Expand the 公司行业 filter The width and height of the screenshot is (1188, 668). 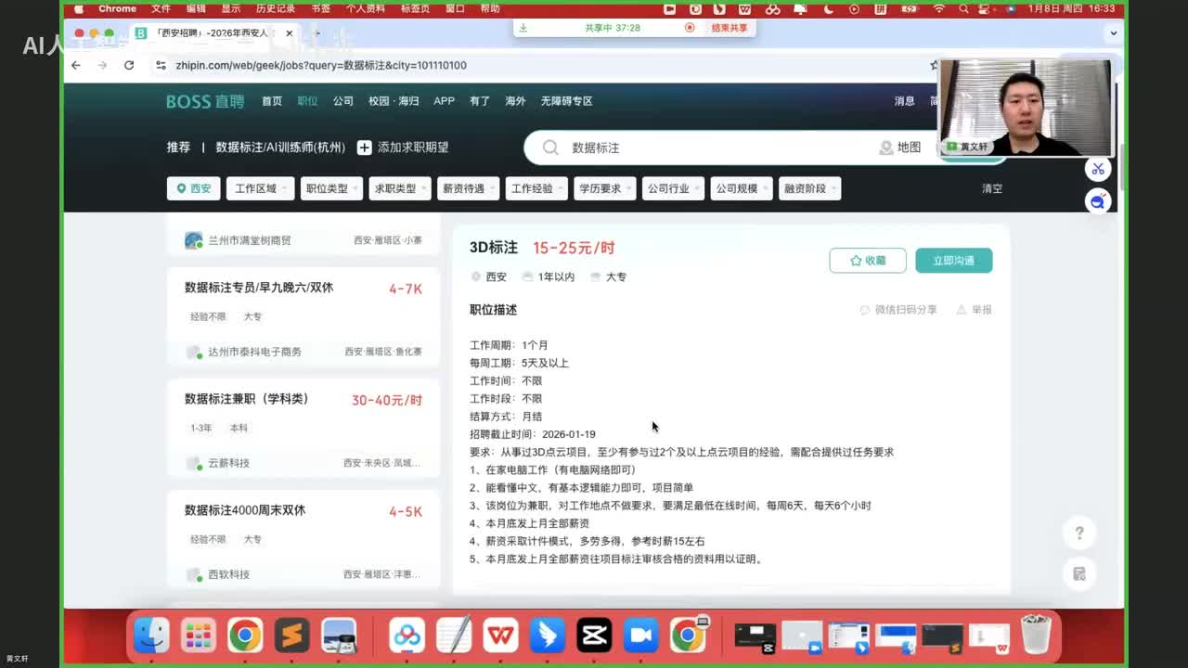tap(673, 188)
